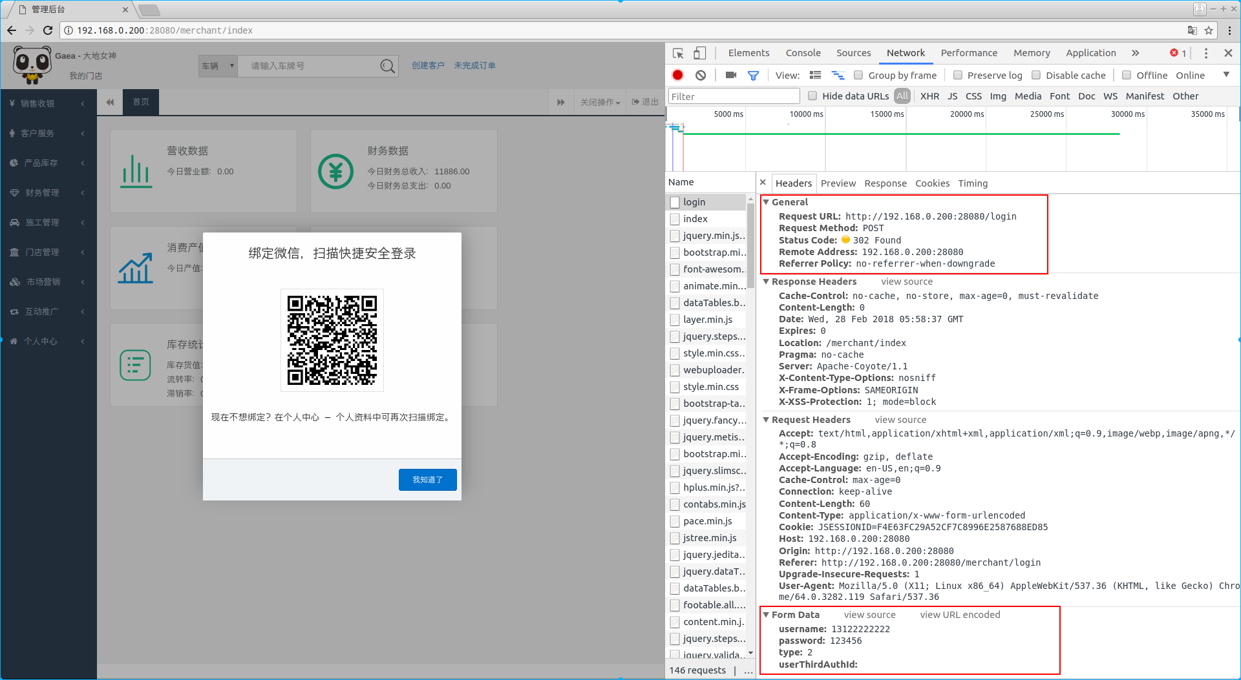Image resolution: width=1241 pixels, height=680 pixels.
Task: Clear the network log
Action: (x=701, y=76)
